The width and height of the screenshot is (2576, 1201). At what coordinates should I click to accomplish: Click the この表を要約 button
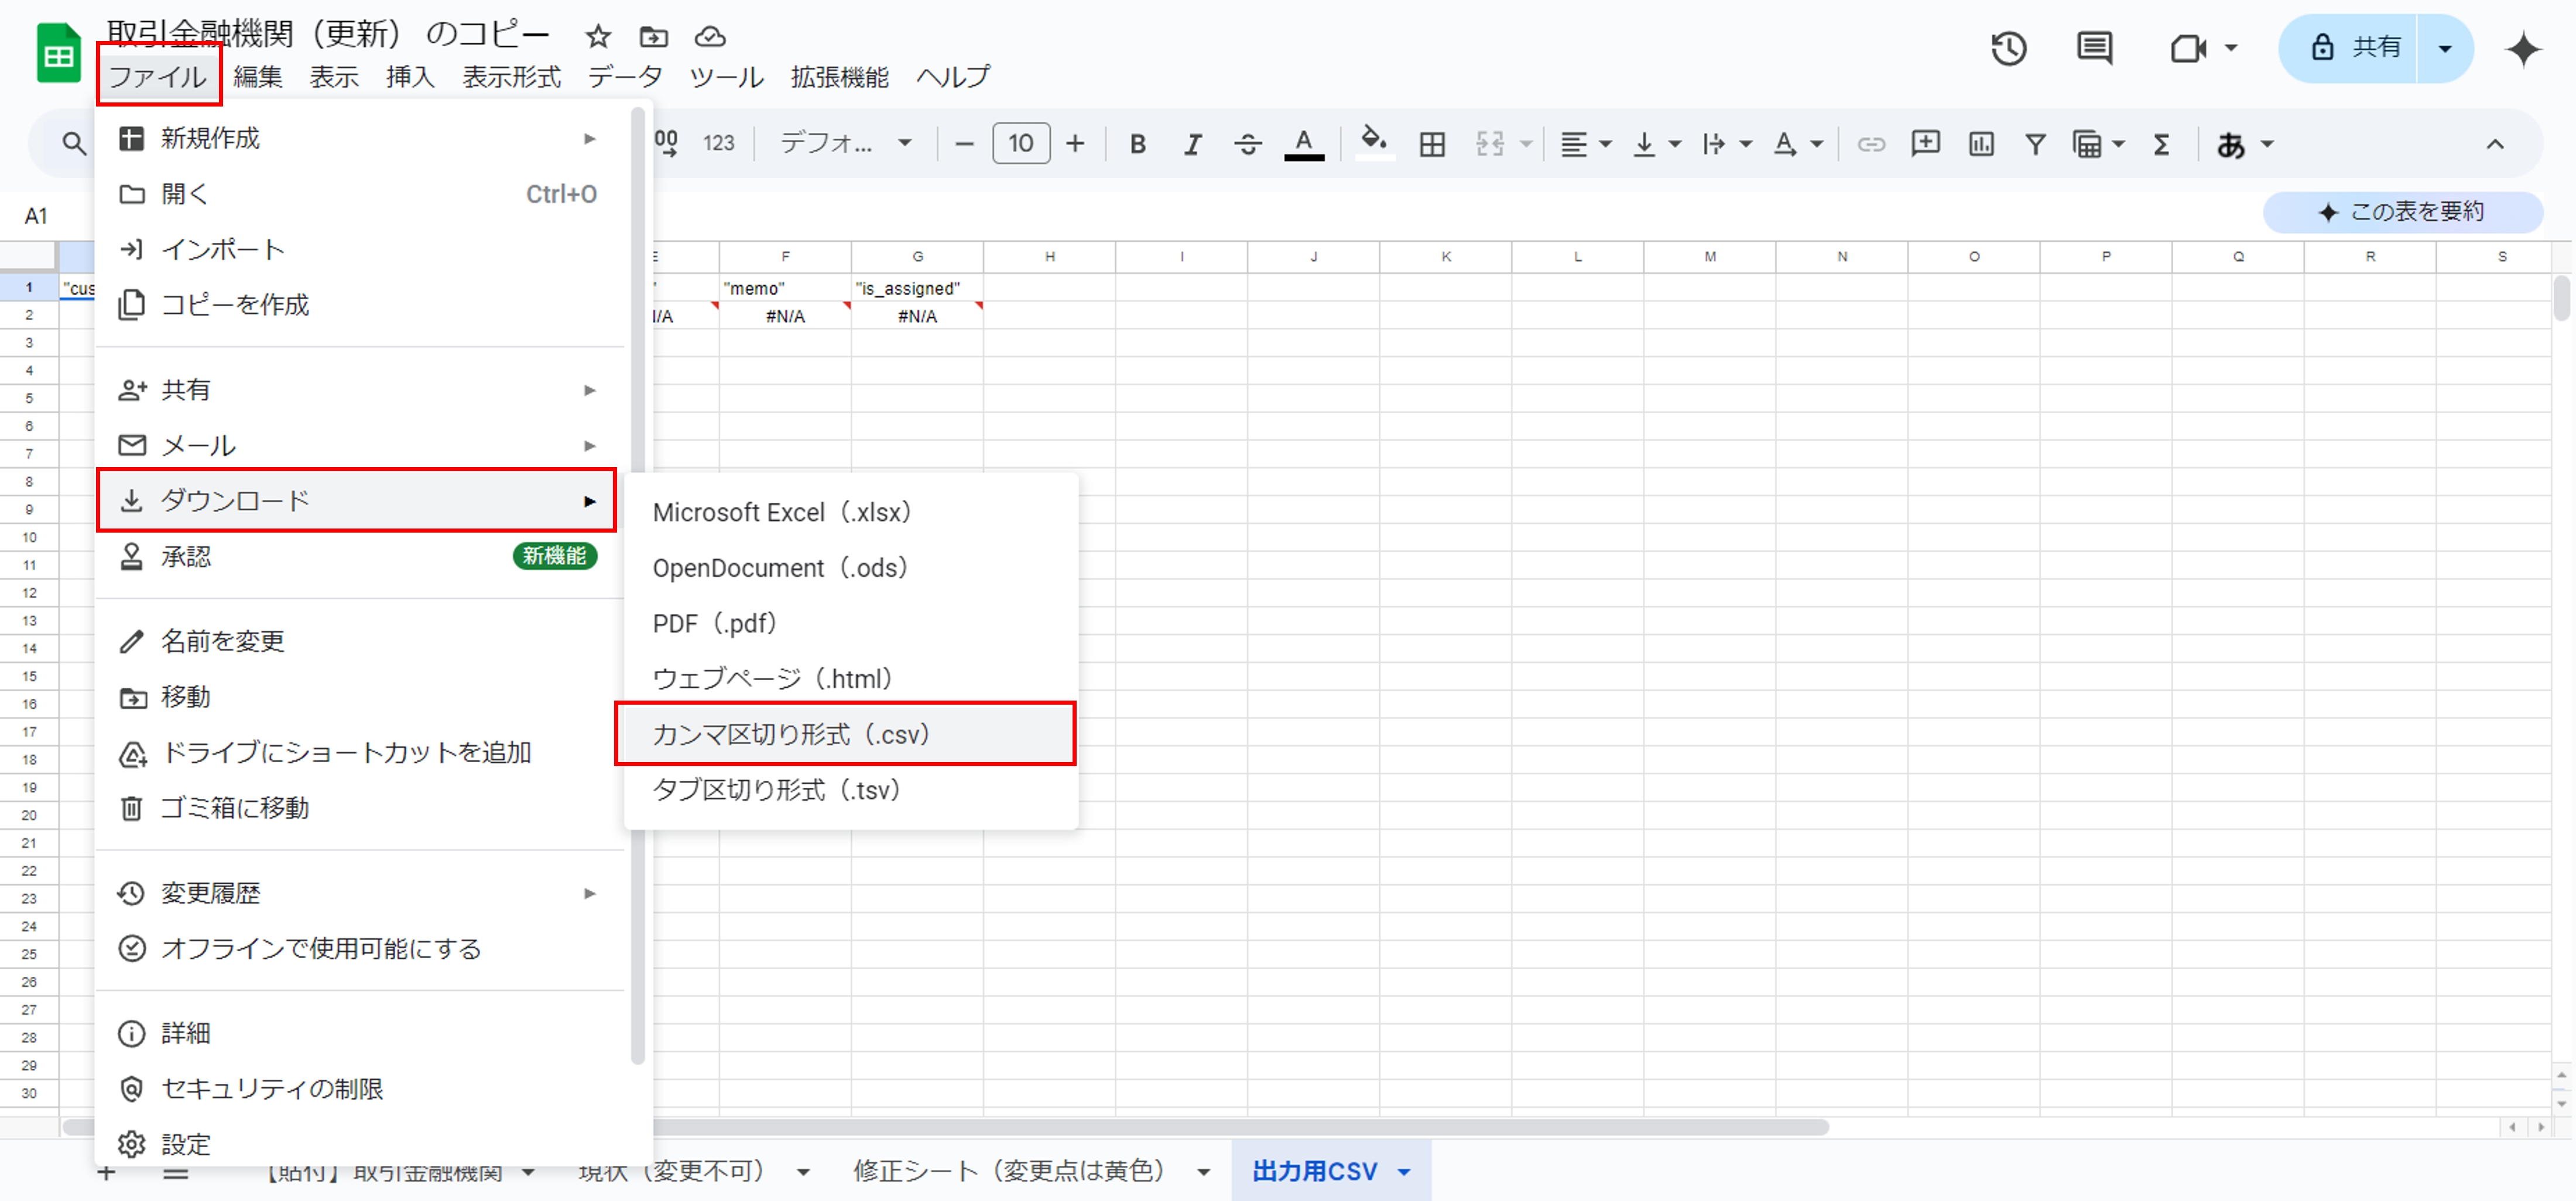pyautogui.click(x=2403, y=212)
